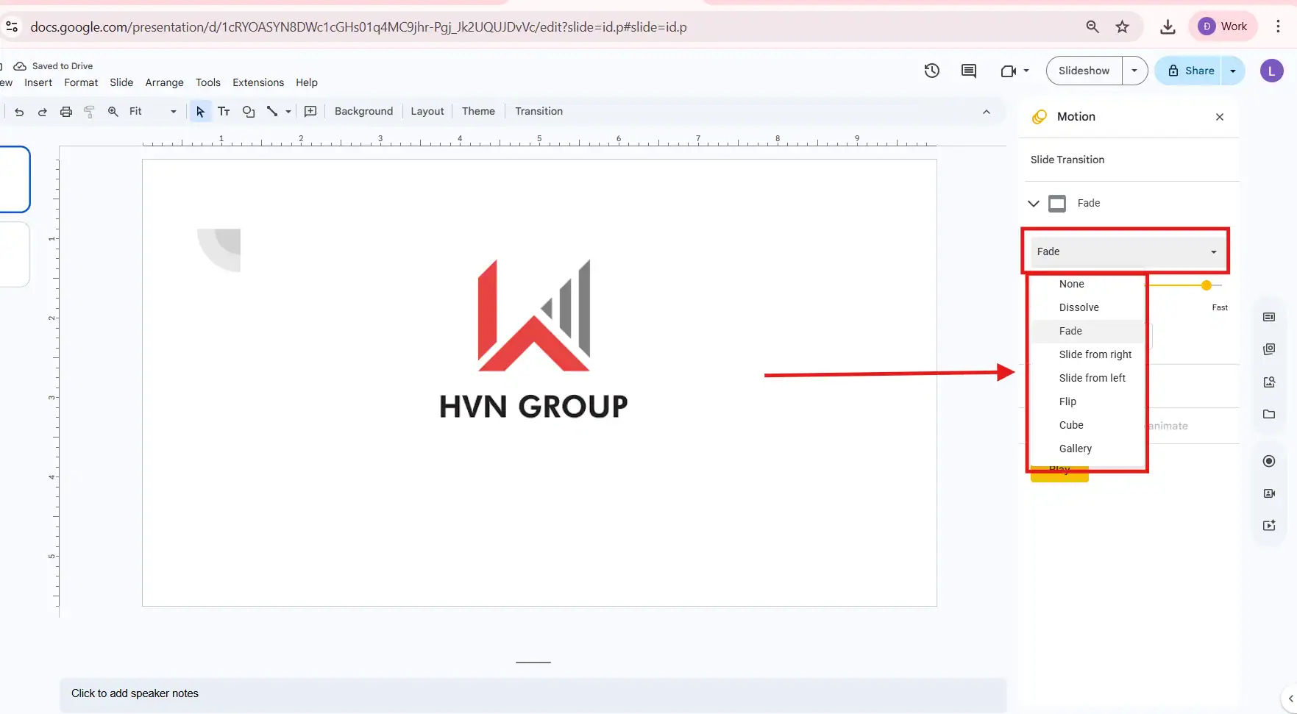Viewport: 1297px width, 714px height.
Task: Click the image search side panel icon
Action: click(1269, 382)
